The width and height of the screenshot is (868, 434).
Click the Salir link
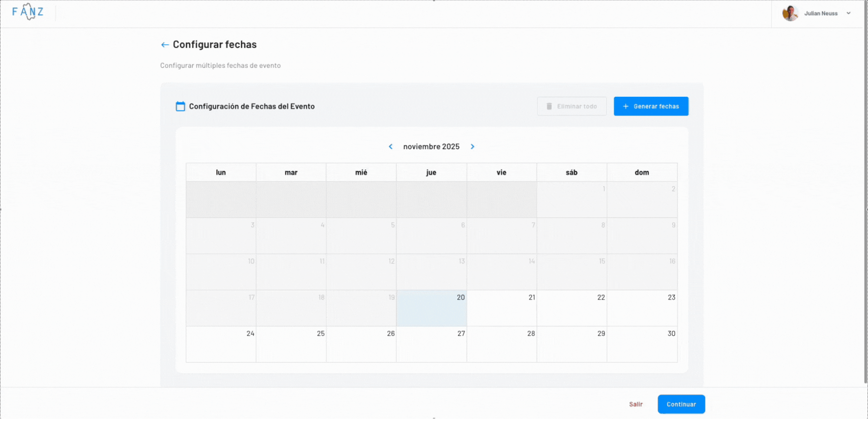pos(635,404)
